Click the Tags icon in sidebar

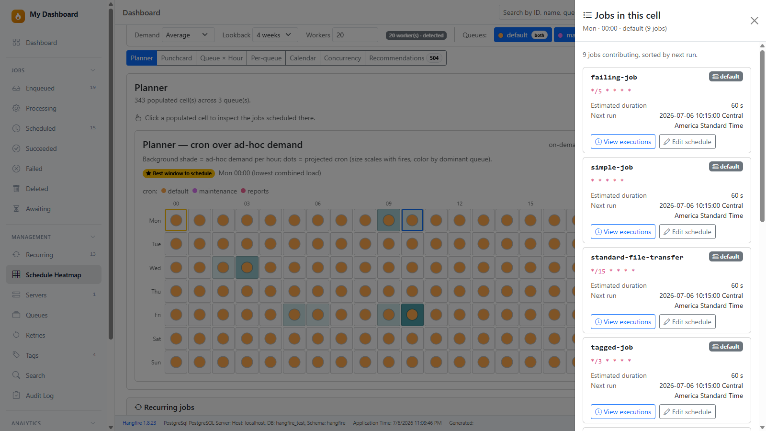(x=16, y=355)
